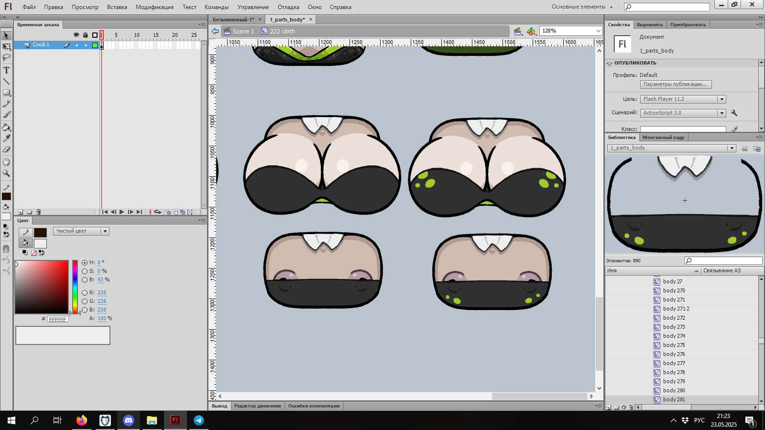The width and height of the screenshot is (765, 430).
Task: Open the Модификация menu
Action: pyautogui.click(x=154, y=7)
